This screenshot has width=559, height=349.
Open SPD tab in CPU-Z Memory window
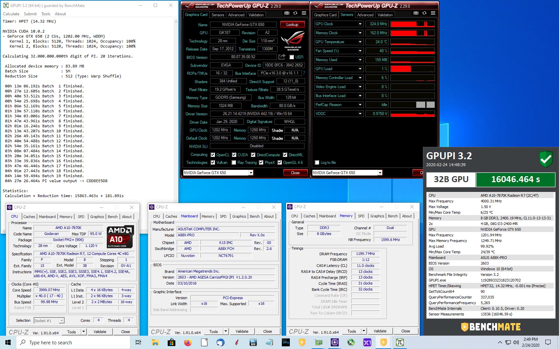[361, 216]
